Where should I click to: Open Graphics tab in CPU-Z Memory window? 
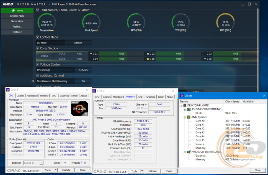(x=151, y=97)
